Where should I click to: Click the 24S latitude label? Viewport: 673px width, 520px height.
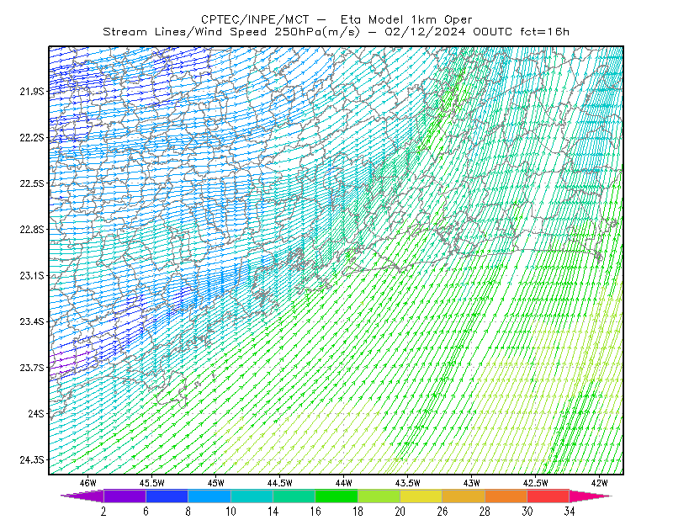(36, 413)
